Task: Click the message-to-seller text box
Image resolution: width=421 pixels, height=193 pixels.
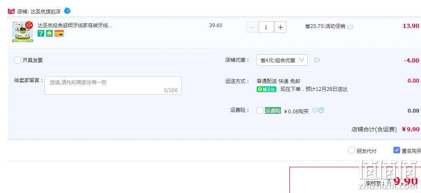Action: [113, 85]
